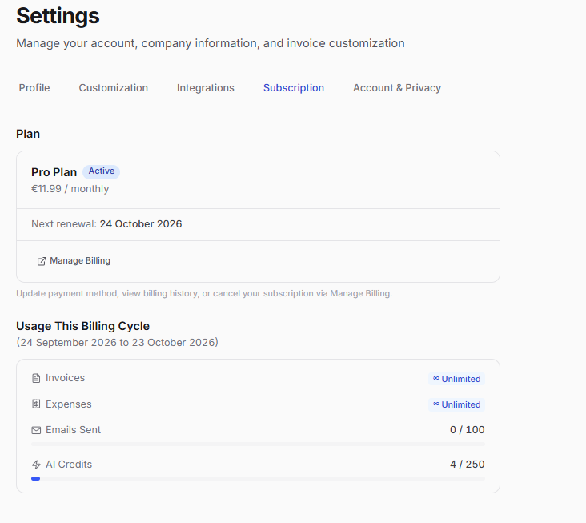Click the Update payment method help text

(204, 293)
